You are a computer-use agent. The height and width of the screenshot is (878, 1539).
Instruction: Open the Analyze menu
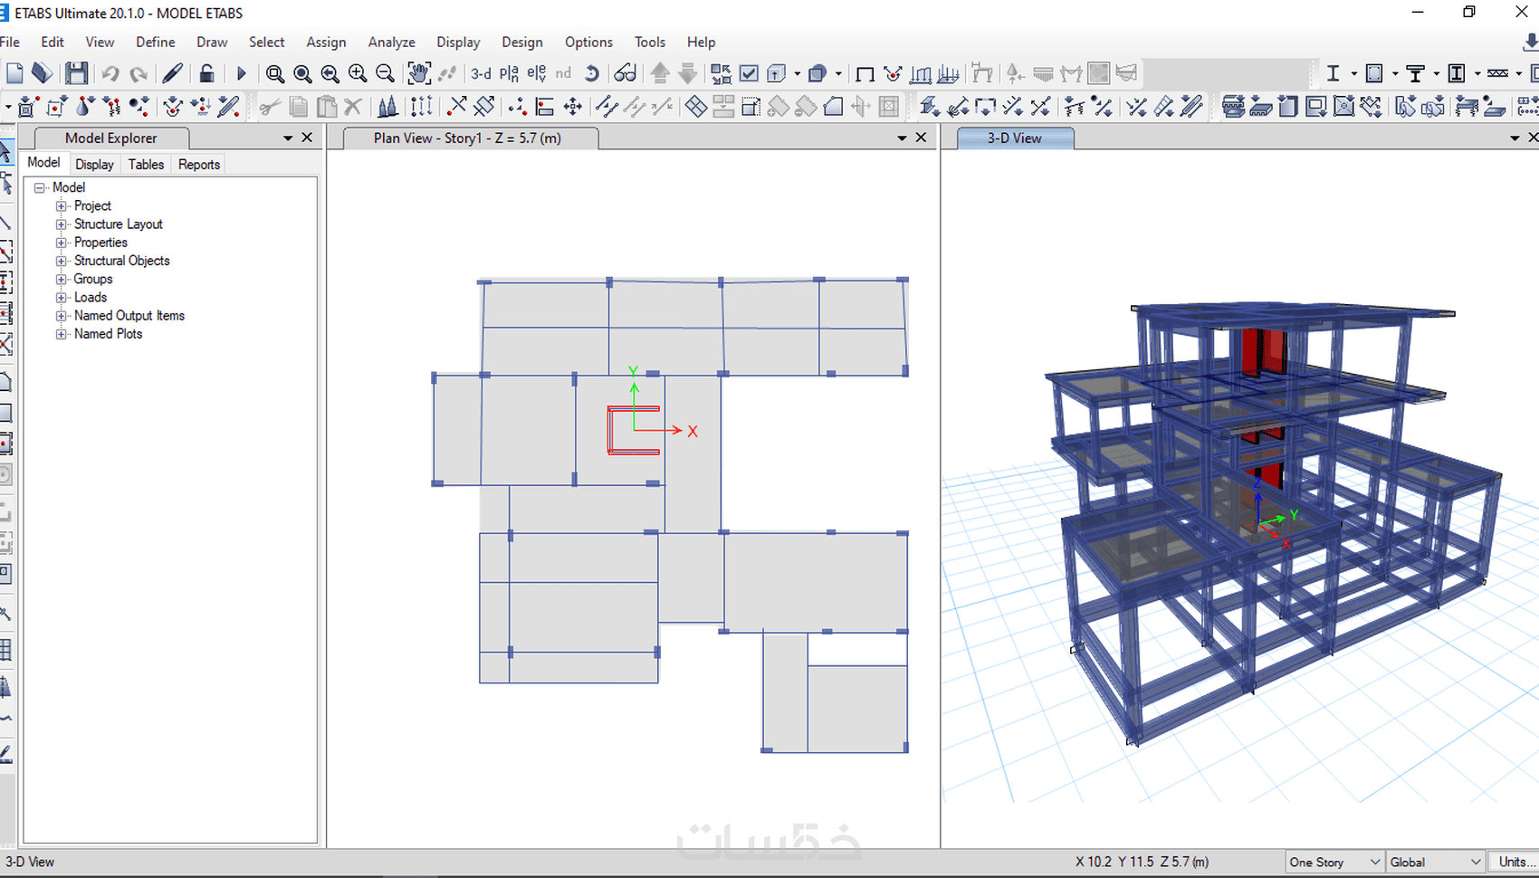coord(391,42)
